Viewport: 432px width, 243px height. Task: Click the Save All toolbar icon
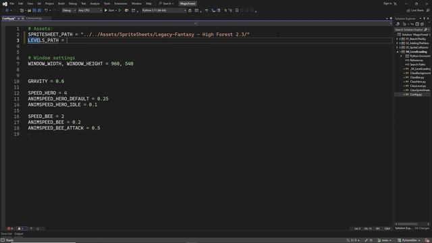39,11
